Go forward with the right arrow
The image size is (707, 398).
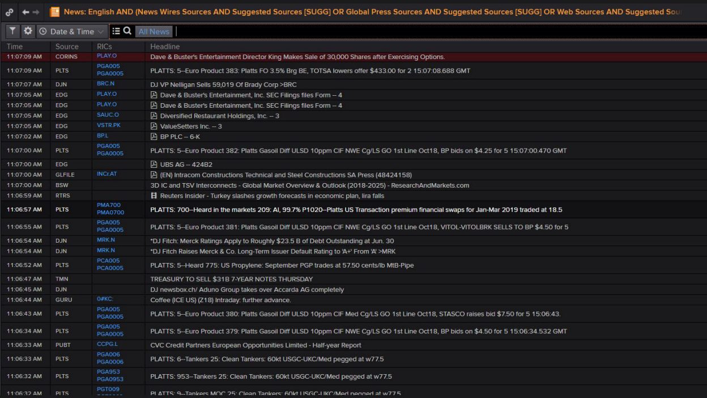click(x=36, y=12)
